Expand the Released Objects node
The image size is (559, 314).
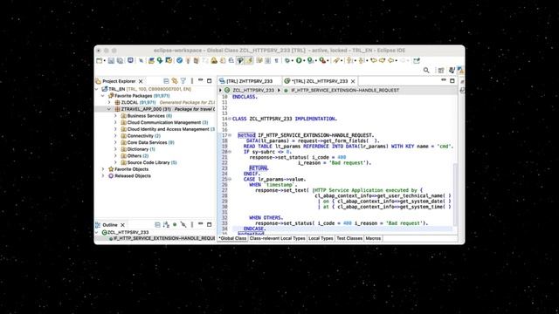click(x=103, y=176)
